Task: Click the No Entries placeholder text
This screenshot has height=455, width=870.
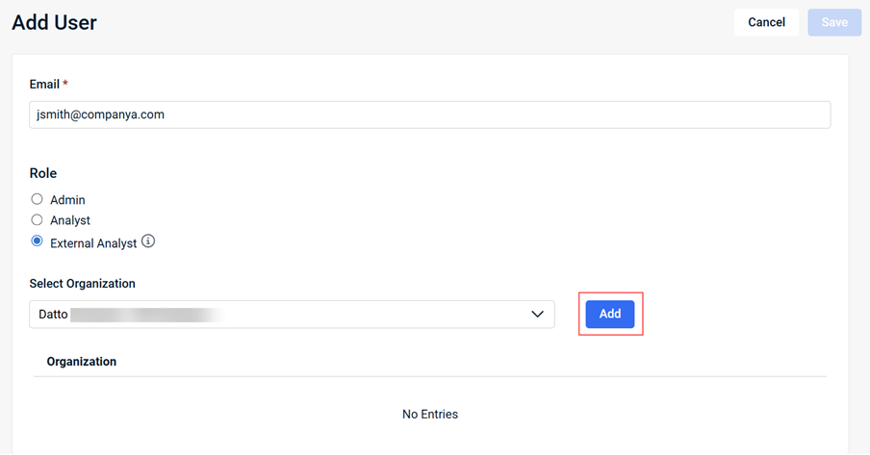Action: coord(430,415)
